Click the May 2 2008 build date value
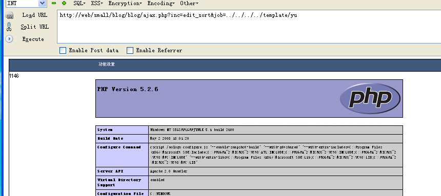This screenshot has width=441, height=196. 170,139
